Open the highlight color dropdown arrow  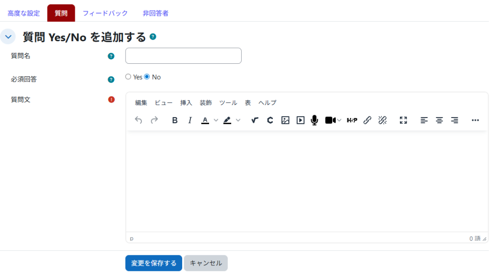point(238,120)
